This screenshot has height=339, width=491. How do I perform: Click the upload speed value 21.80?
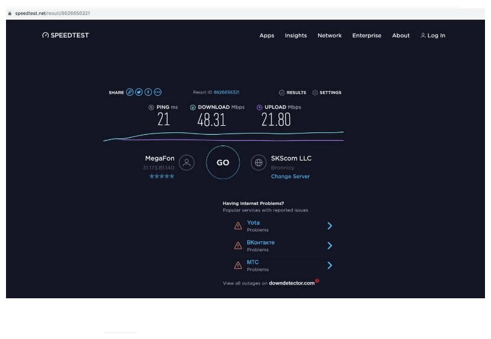tap(276, 120)
